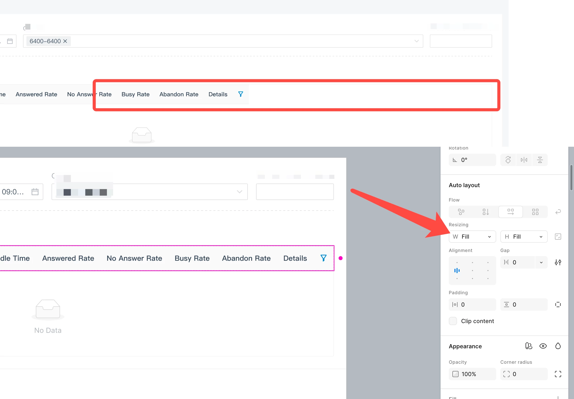Toggle layer visibility eye in Appearance section

[x=543, y=346]
